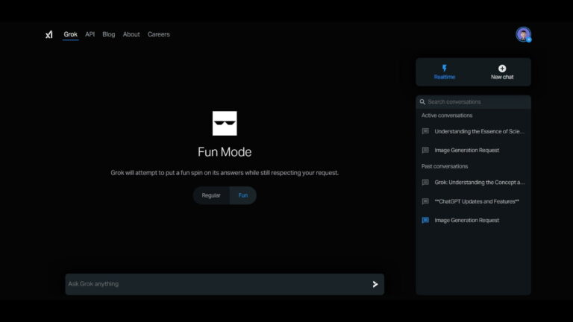The image size is (573, 322).
Task: Click the Realtime label
Action: (445, 77)
